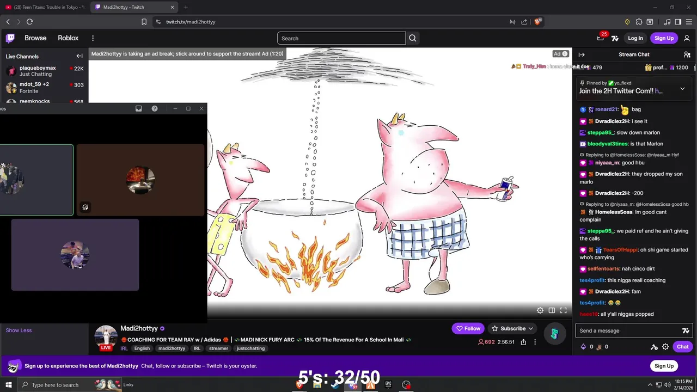This screenshot has height=392, width=697.
Task: Bookmark this page in address bar
Action: click(x=144, y=22)
